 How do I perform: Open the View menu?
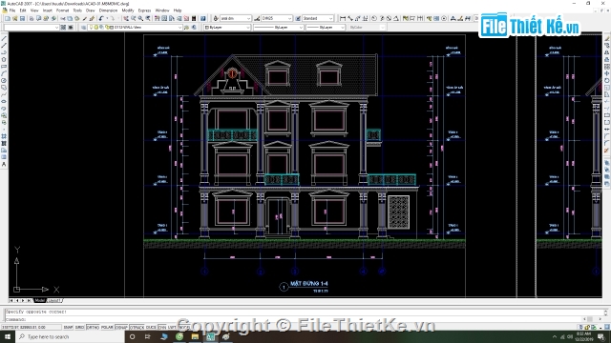34,10
